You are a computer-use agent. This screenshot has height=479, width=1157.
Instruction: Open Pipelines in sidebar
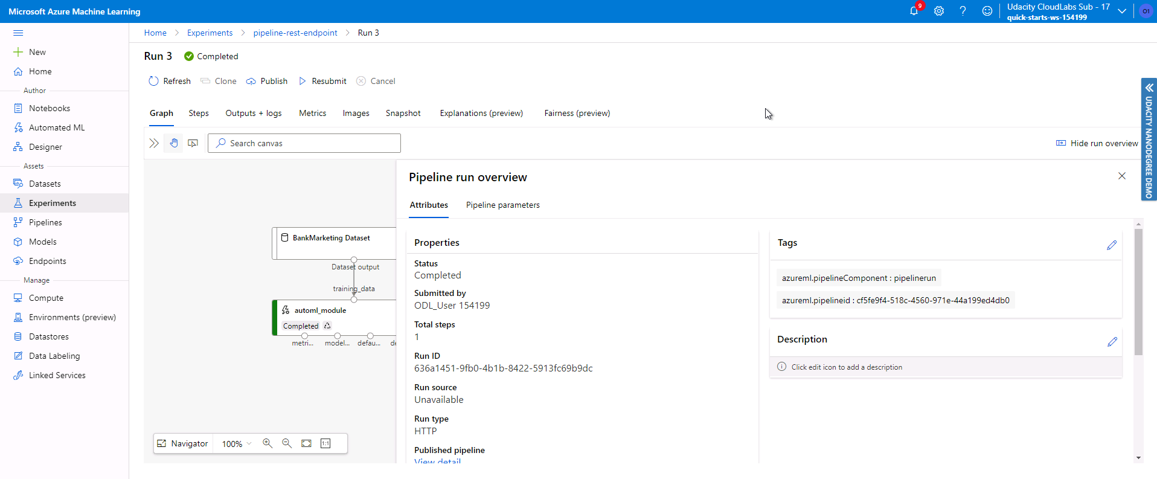point(64,222)
